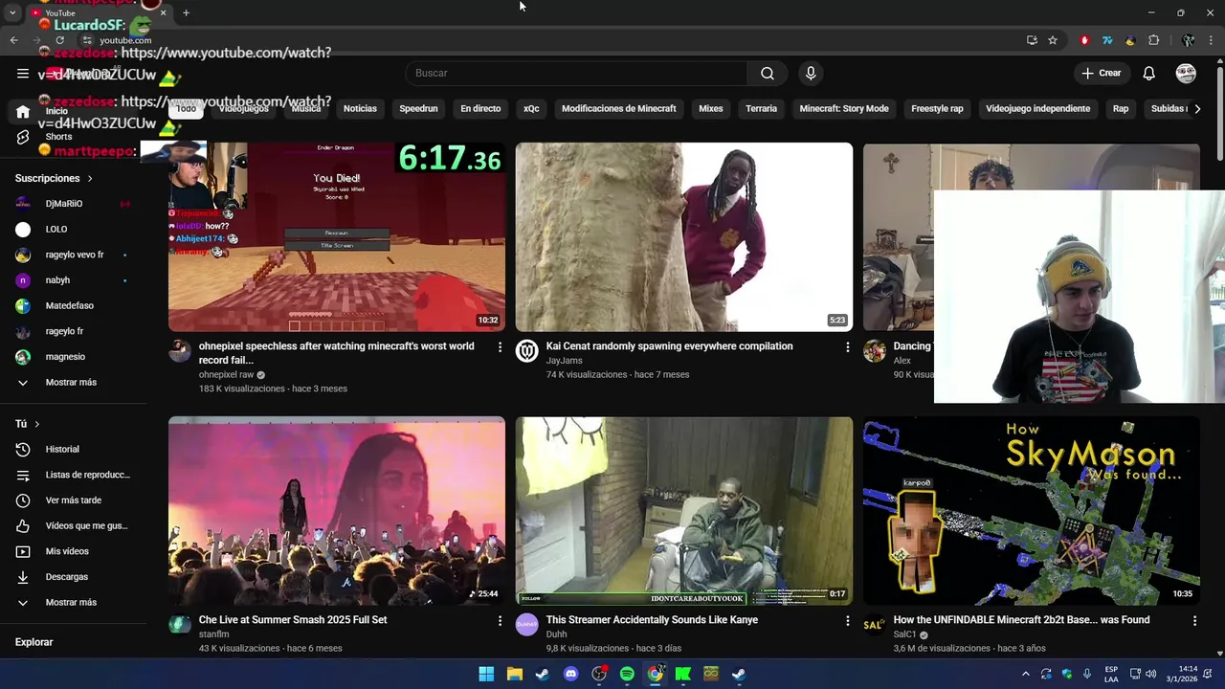Open Duhh channel avatar
Screen dimensions: 1225x689
527,625
